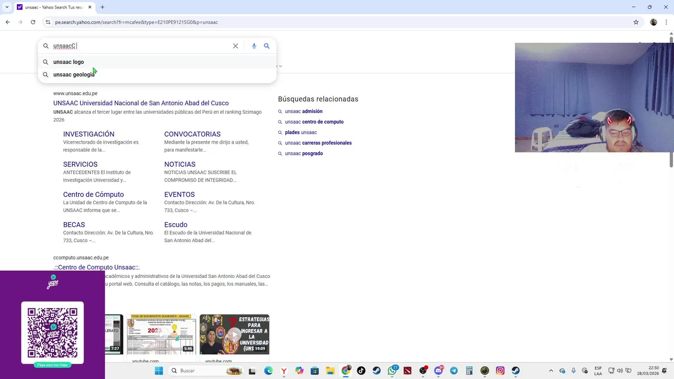Expand the tab search dropdown
This screenshot has height=379, width=674.
[x=7, y=7]
